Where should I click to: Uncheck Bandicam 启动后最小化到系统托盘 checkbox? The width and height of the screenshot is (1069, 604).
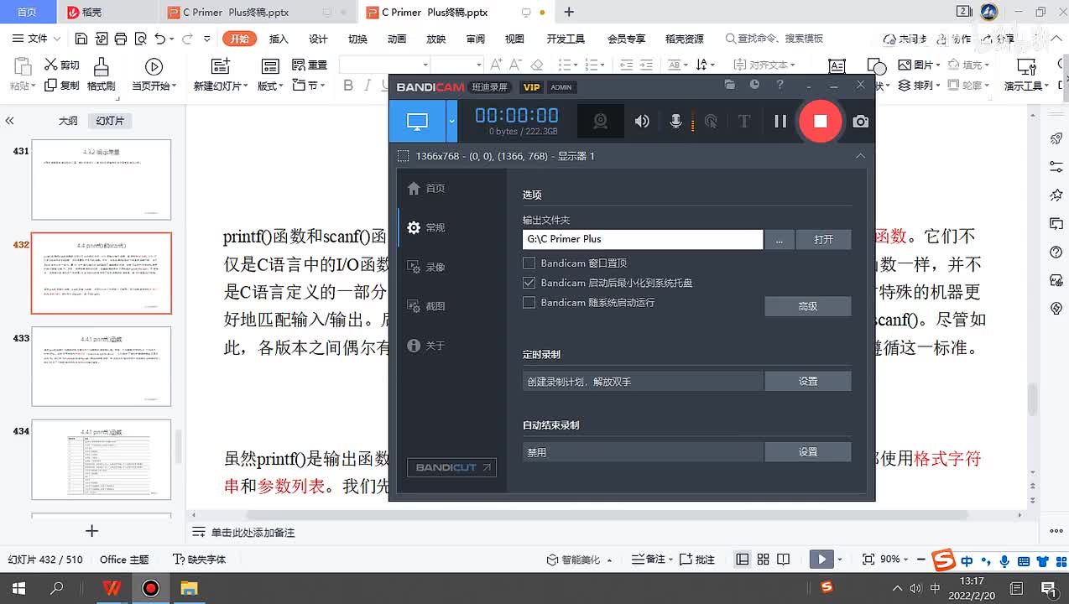pos(529,283)
